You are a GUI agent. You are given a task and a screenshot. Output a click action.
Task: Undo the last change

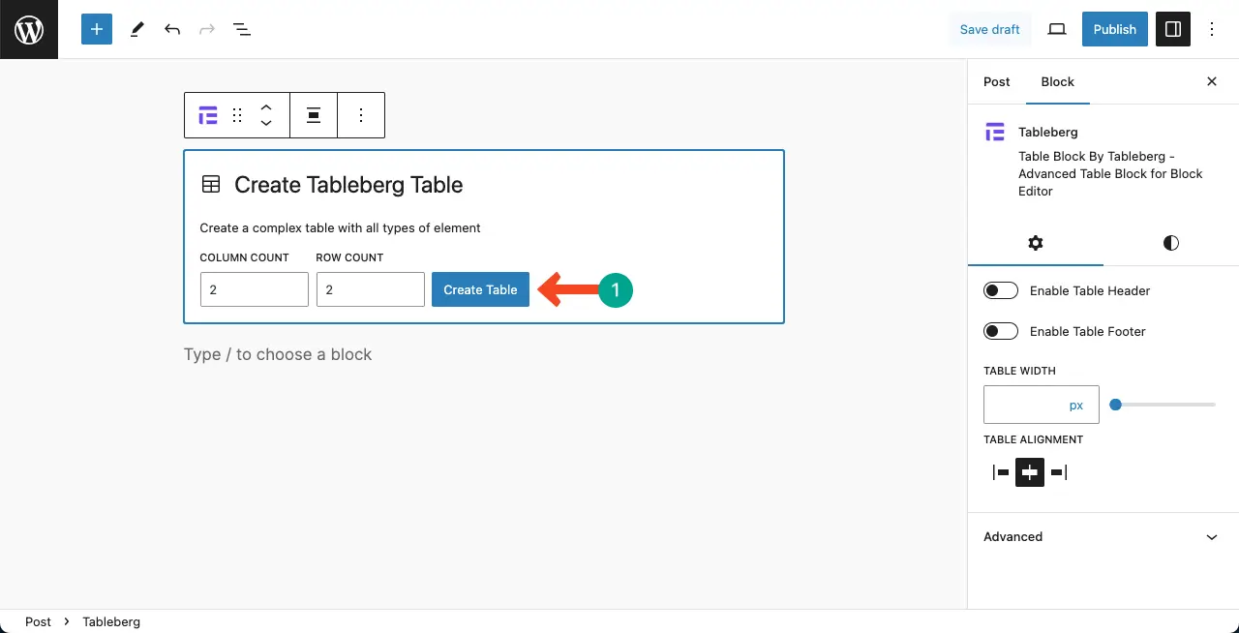[172, 29]
